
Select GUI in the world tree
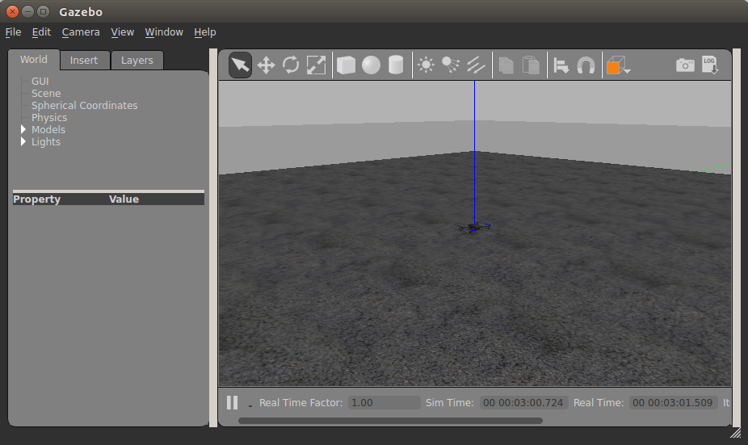point(40,81)
